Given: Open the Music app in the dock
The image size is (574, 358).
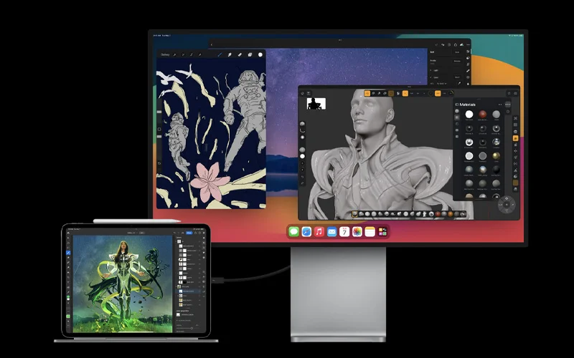Looking at the screenshot, I should [319, 232].
